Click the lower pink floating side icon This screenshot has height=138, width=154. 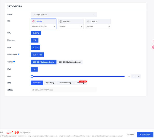pos(153,47)
